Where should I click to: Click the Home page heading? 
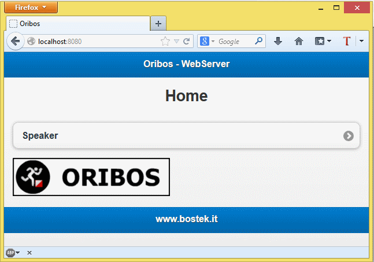[x=187, y=95]
